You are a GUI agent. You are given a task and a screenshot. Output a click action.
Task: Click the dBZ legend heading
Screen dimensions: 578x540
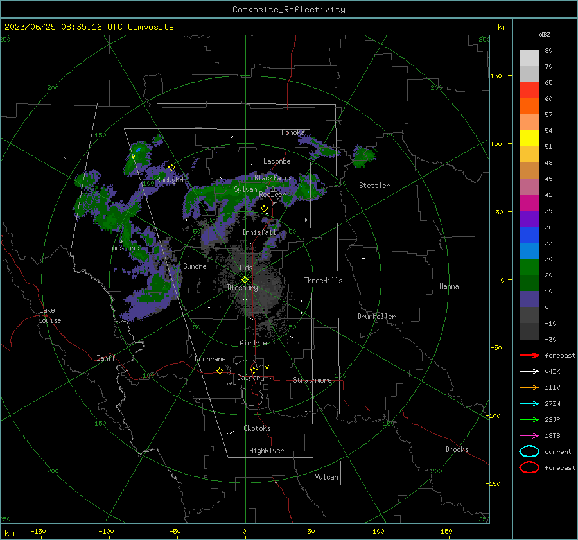tap(545, 34)
